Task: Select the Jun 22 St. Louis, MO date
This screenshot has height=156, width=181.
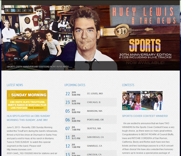Action: 90,93
